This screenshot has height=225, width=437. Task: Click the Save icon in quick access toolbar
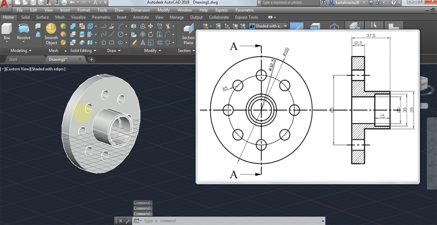(x=33, y=3)
